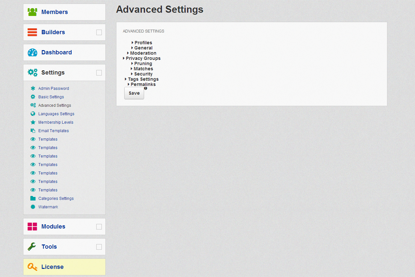Click the copy icon beside Email Templates
Viewport: 415px width, 277px height.
(x=33, y=131)
